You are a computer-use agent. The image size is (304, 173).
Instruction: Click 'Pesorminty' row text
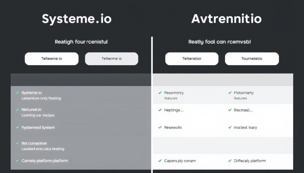174,93
